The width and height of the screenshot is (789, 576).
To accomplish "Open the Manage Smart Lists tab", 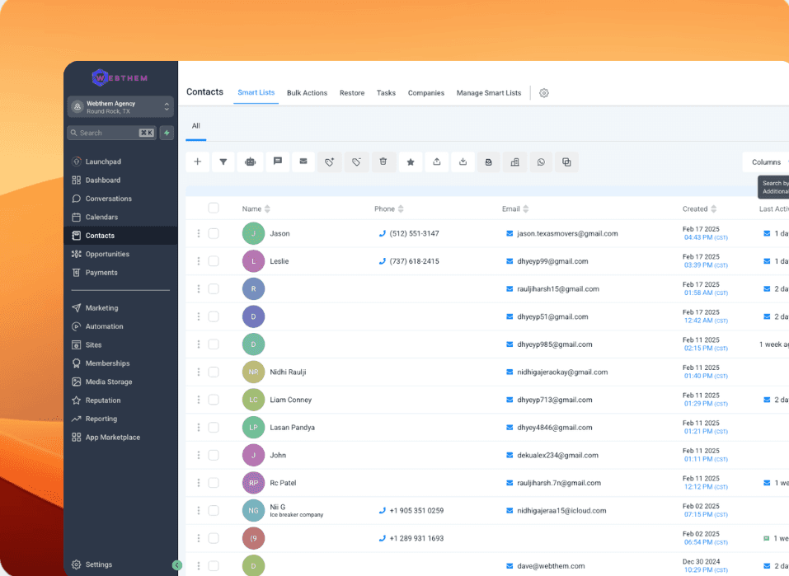I will [x=489, y=93].
